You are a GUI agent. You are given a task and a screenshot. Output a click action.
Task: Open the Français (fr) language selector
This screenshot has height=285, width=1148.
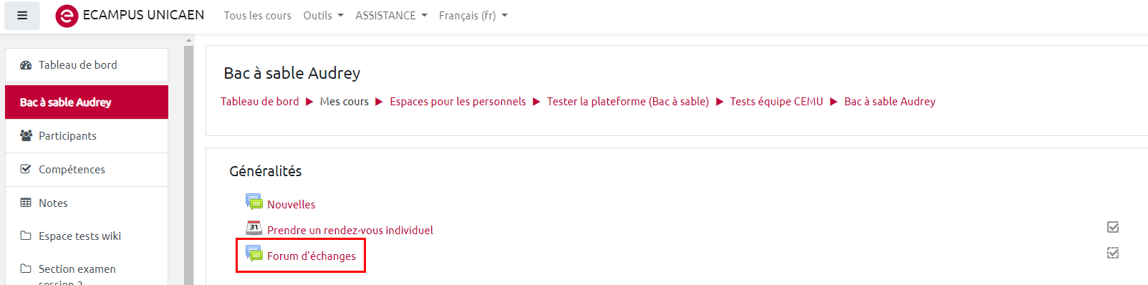coord(473,16)
